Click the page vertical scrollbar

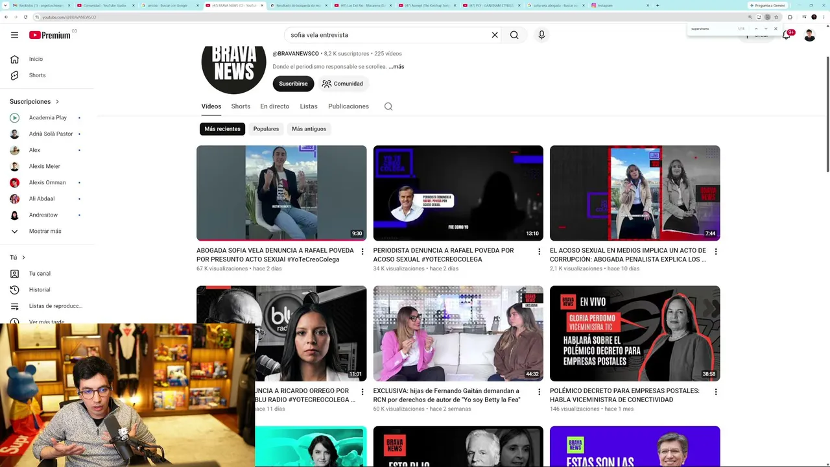coord(827,115)
